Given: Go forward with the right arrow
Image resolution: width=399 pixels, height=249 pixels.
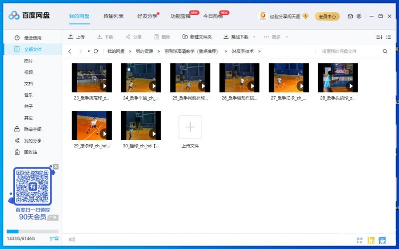Looking at the screenshot, I should click(80, 51).
